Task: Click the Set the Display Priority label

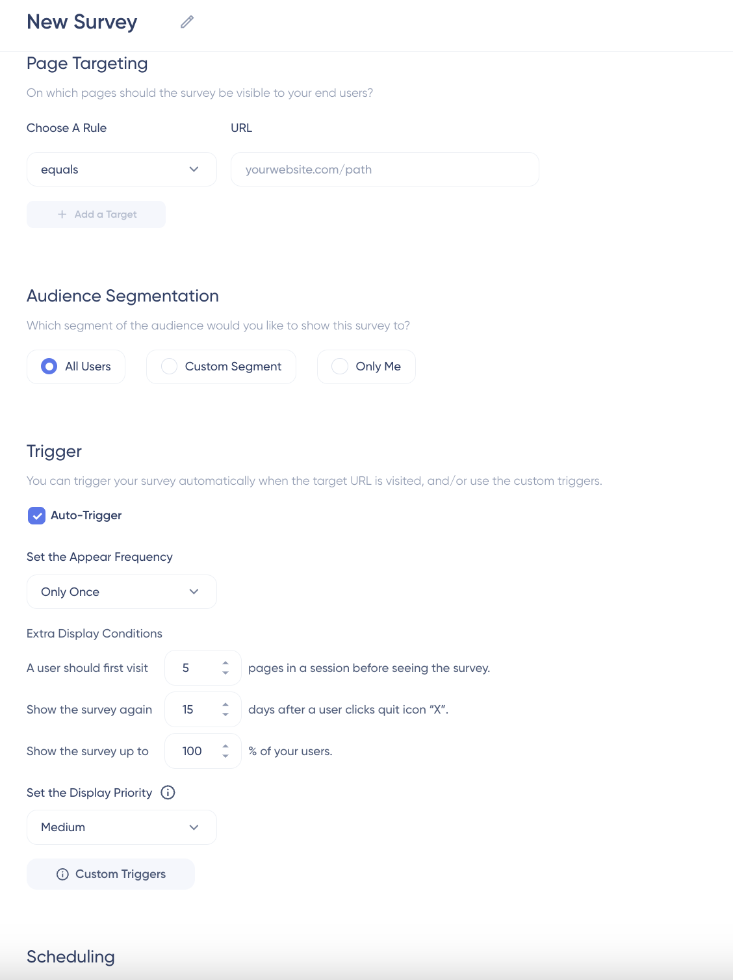Action: coord(89,793)
